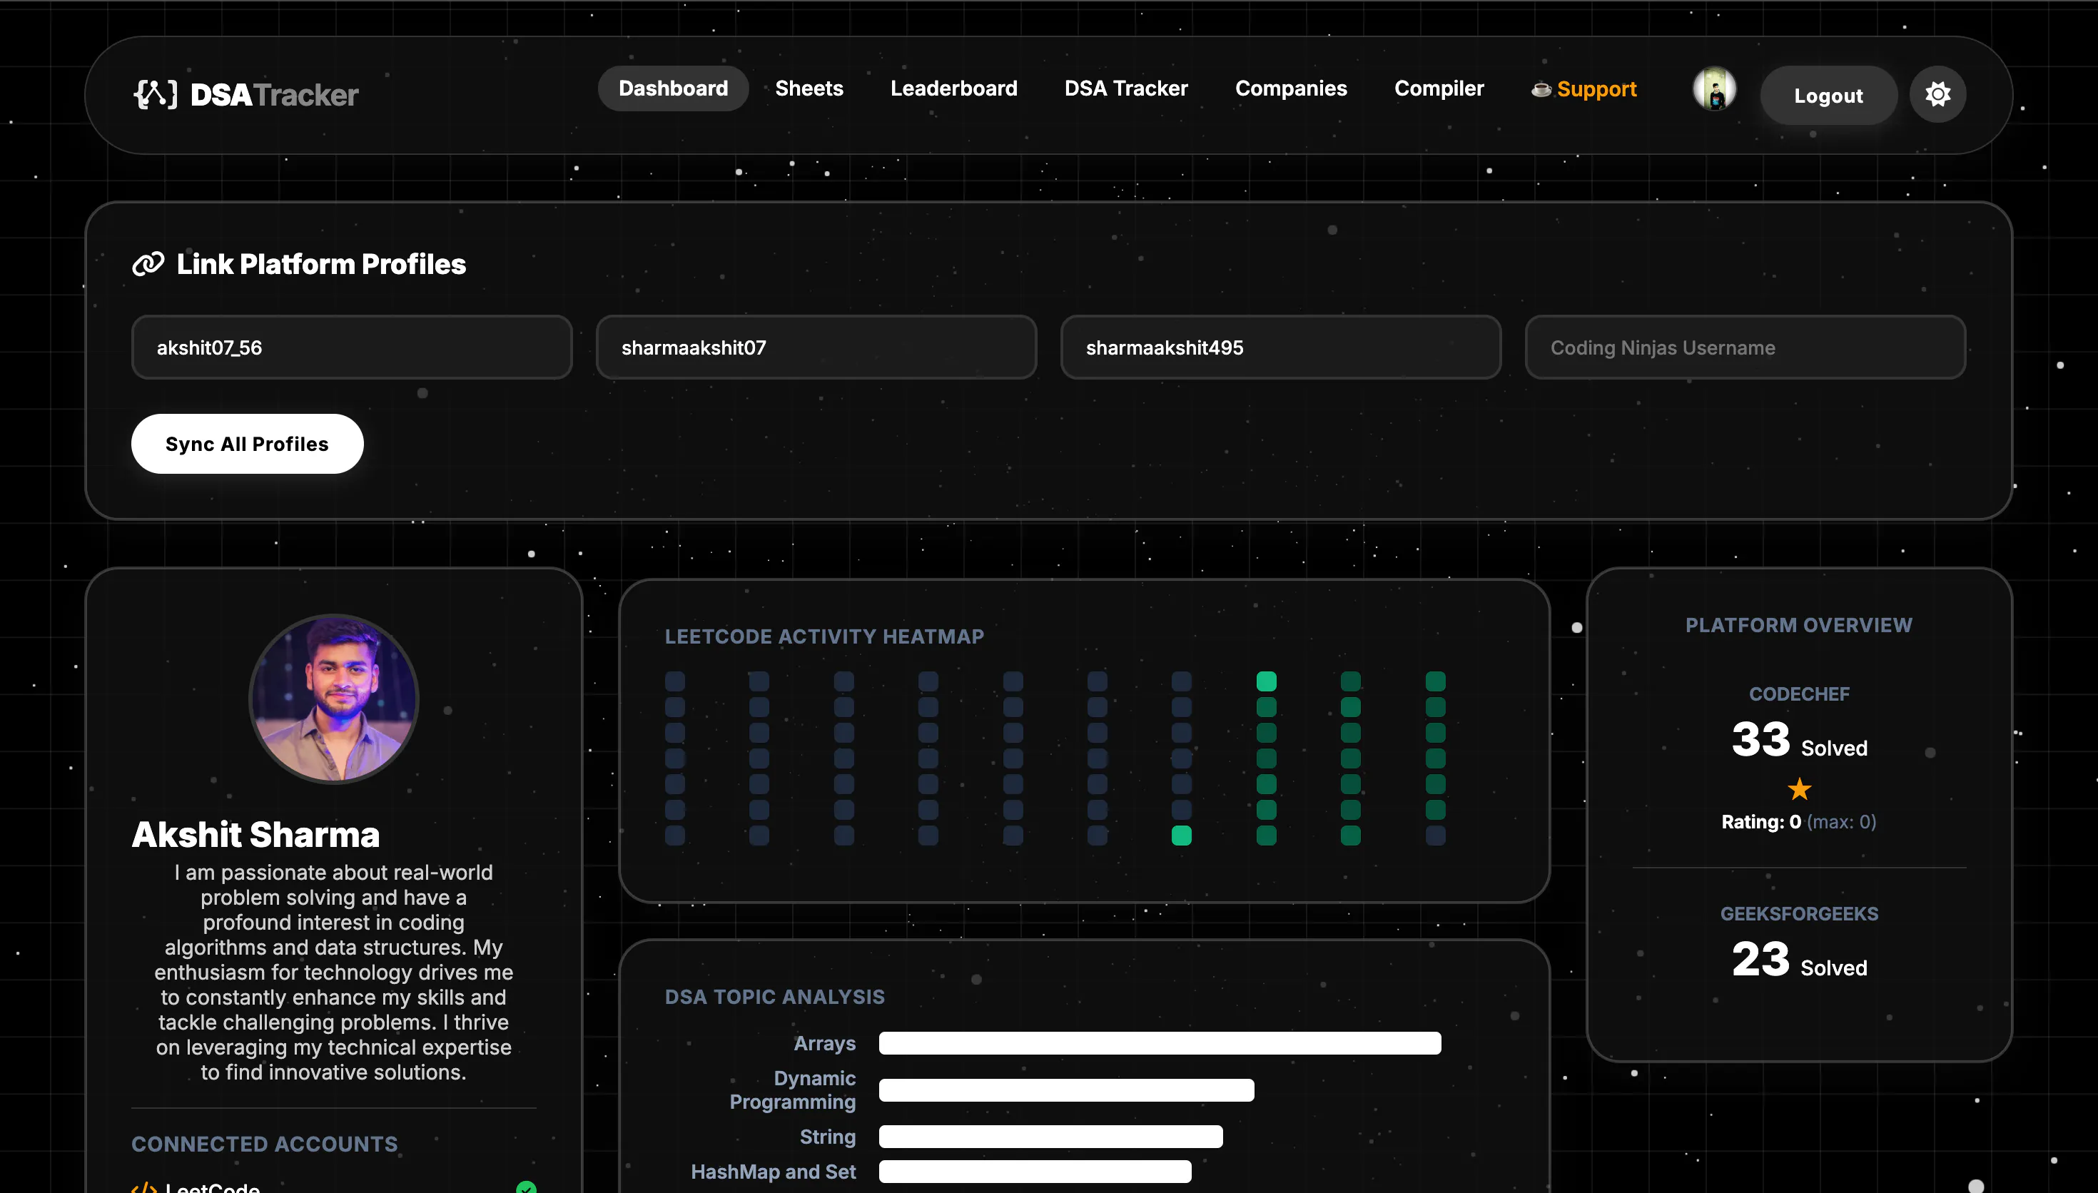Click the brightest green heatmap cell at top
This screenshot has height=1193, width=2098.
(1267, 681)
